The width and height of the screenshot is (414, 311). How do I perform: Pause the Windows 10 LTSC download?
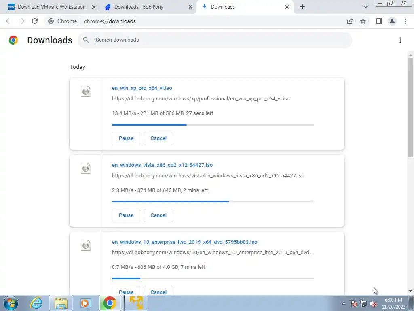(126, 291)
